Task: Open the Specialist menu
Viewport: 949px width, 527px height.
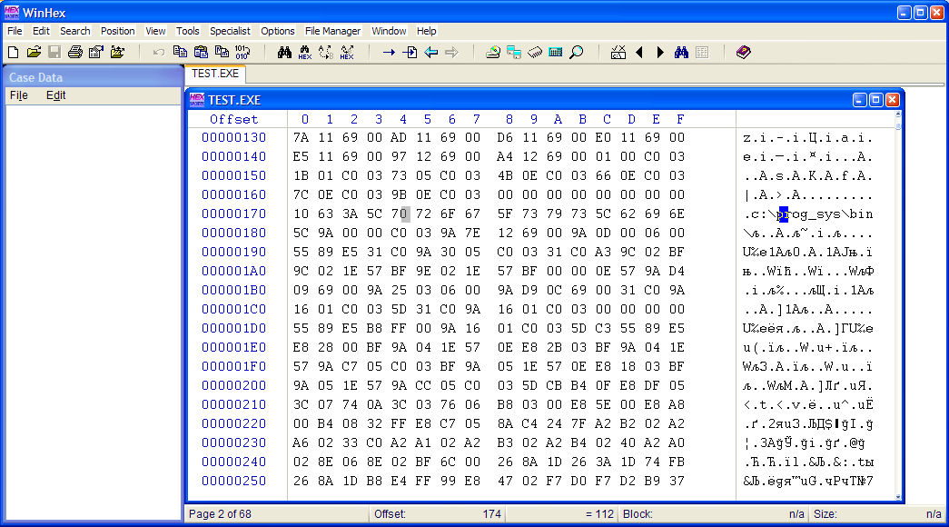Action: point(230,31)
